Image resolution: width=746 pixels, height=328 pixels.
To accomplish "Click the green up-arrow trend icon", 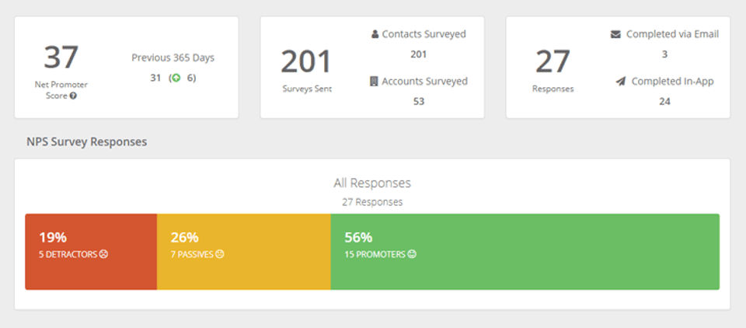I will pos(176,78).
